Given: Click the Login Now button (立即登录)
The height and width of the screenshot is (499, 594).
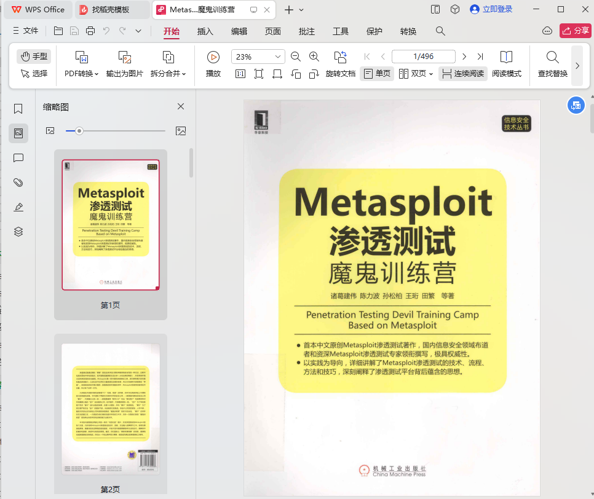Looking at the screenshot, I should [491, 9].
